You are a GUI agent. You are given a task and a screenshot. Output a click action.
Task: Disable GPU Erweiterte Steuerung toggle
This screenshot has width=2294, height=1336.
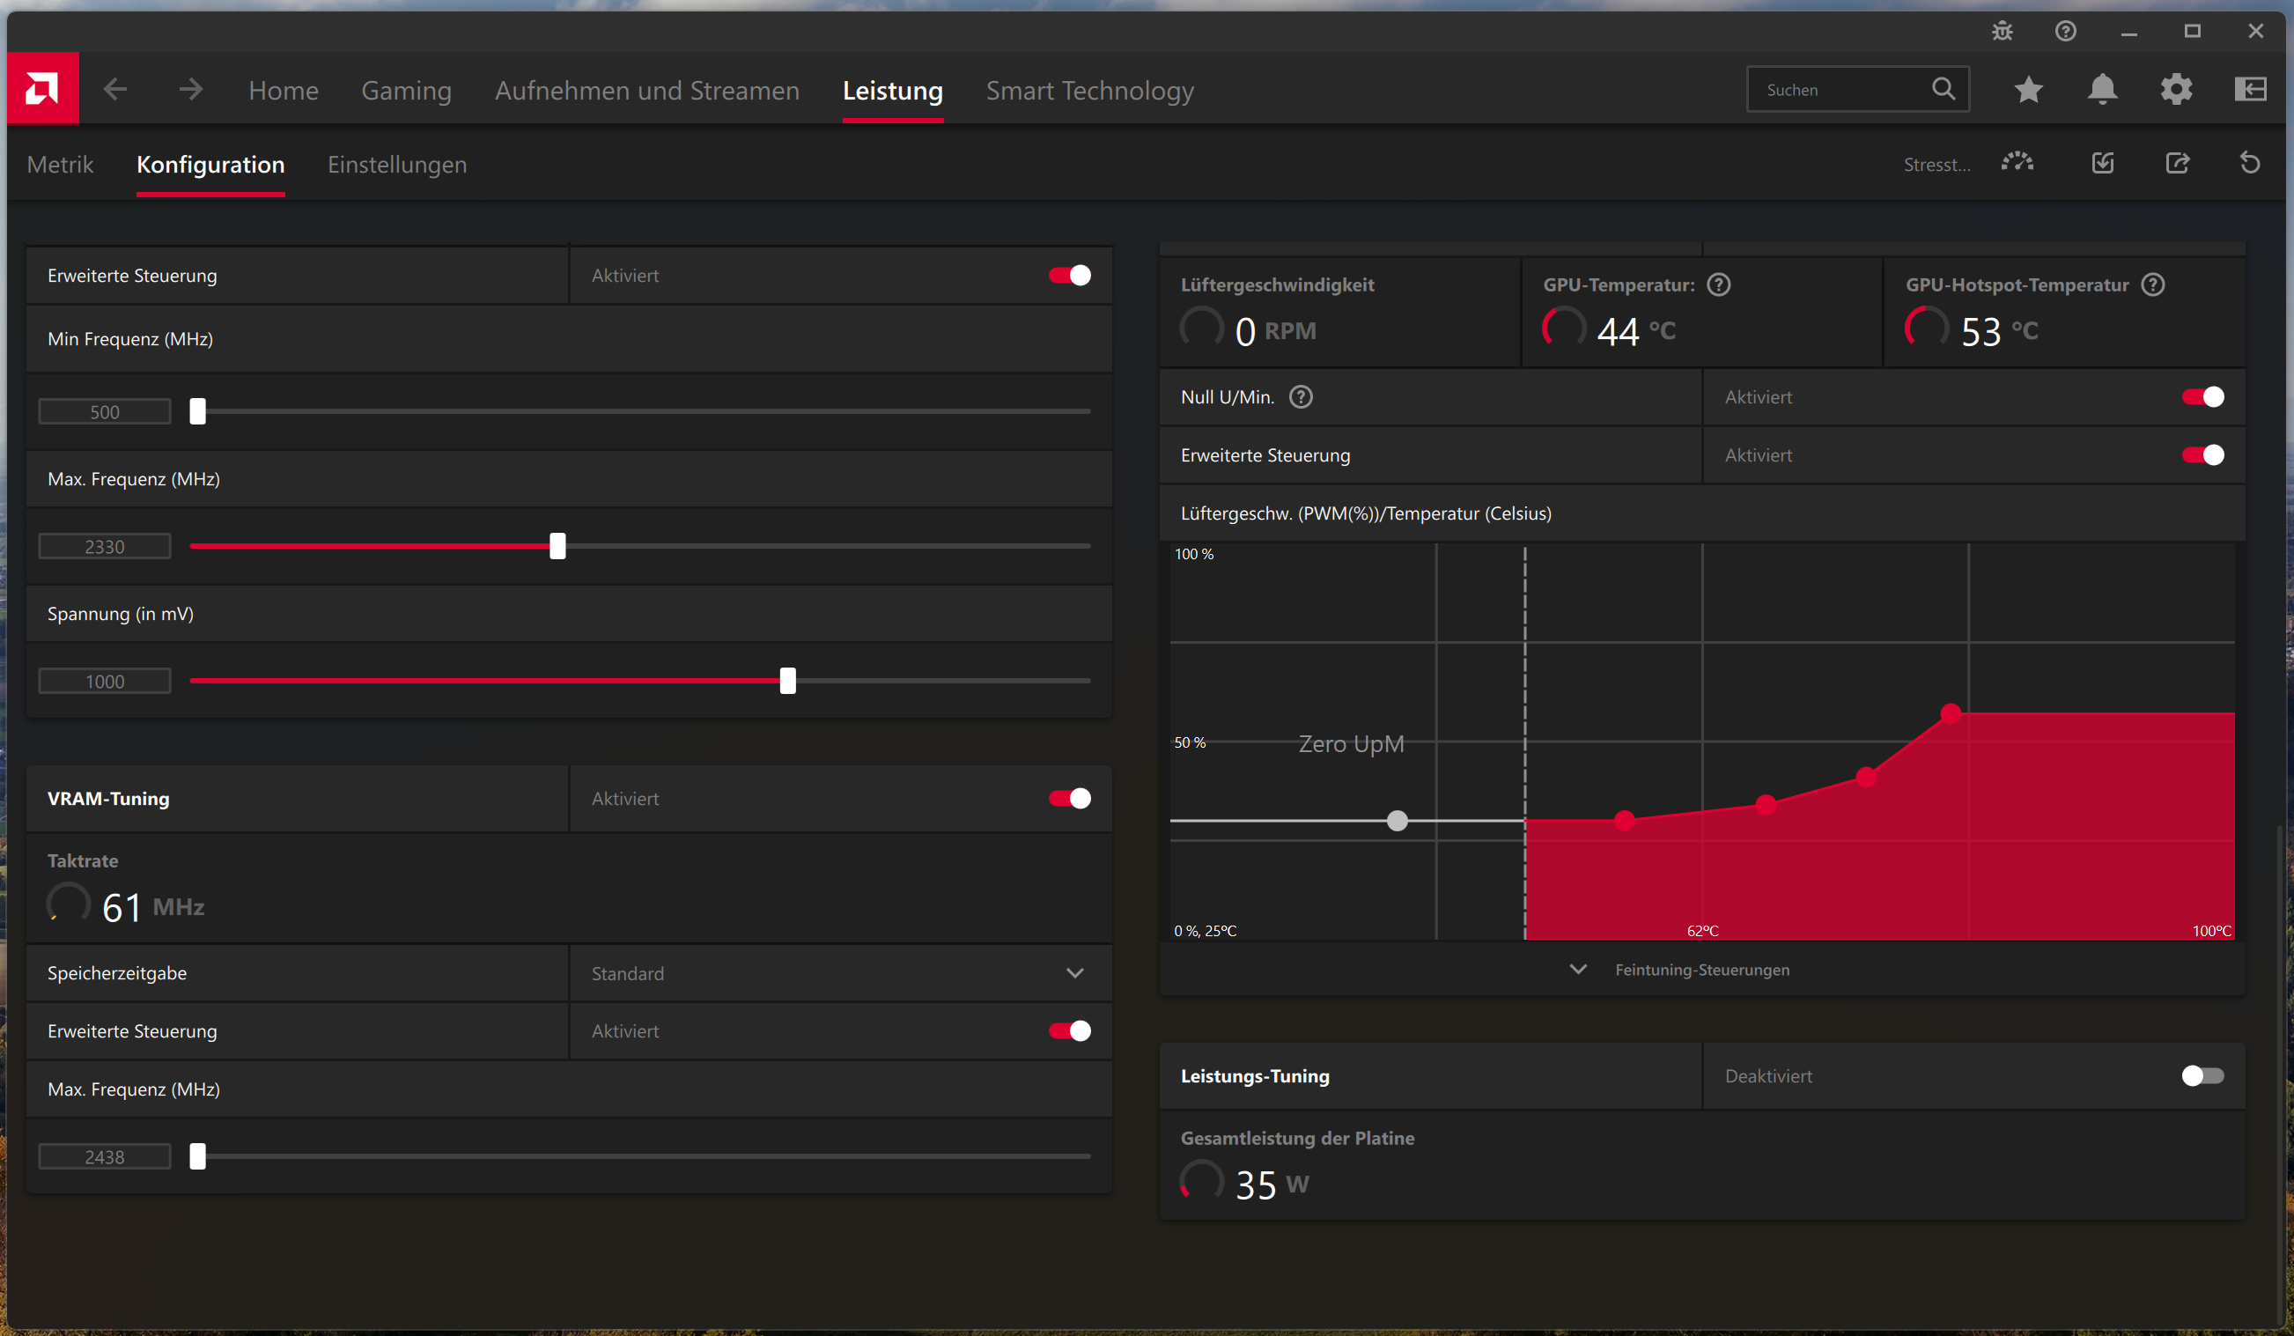(x=1070, y=275)
